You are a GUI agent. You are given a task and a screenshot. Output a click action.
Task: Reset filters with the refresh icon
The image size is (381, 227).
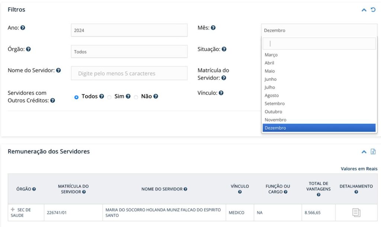pos(373,10)
